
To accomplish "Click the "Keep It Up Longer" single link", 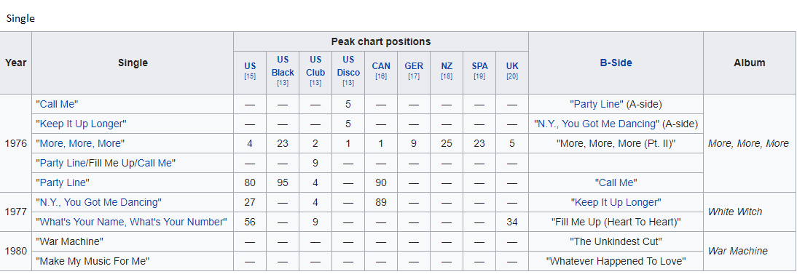I will point(82,124).
